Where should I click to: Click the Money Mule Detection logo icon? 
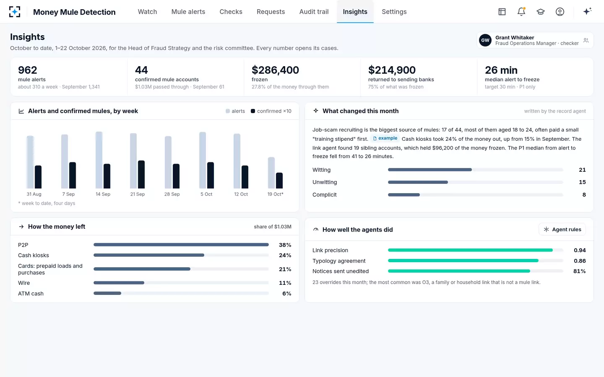[15, 12]
